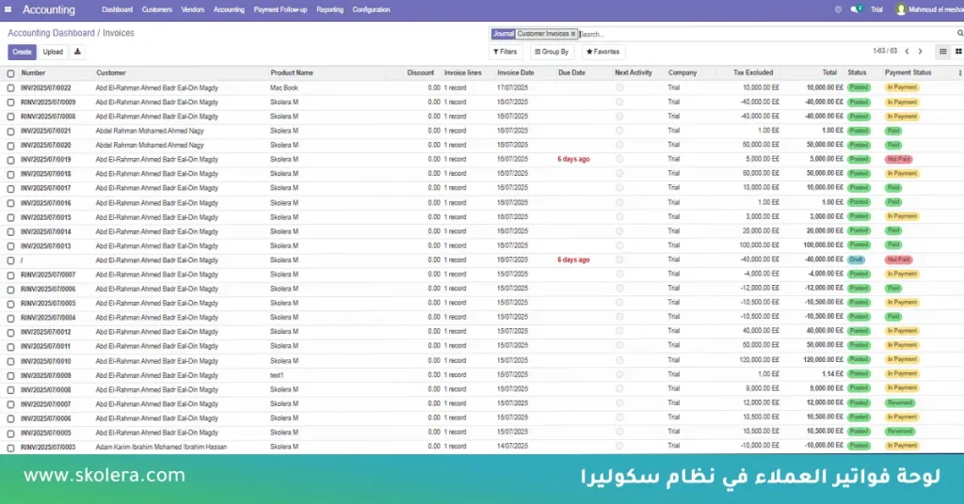Go to next page arrow in pager
The height and width of the screenshot is (504, 964).
tap(921, 52)
